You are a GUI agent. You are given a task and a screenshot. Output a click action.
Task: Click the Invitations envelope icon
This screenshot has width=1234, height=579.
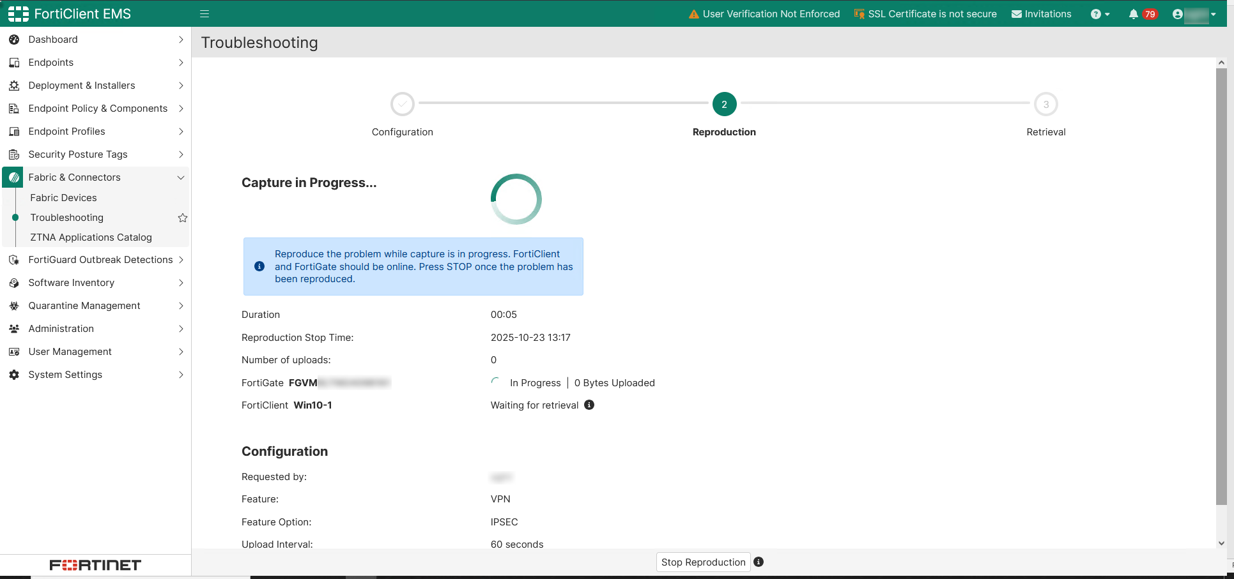(1017, 14)
